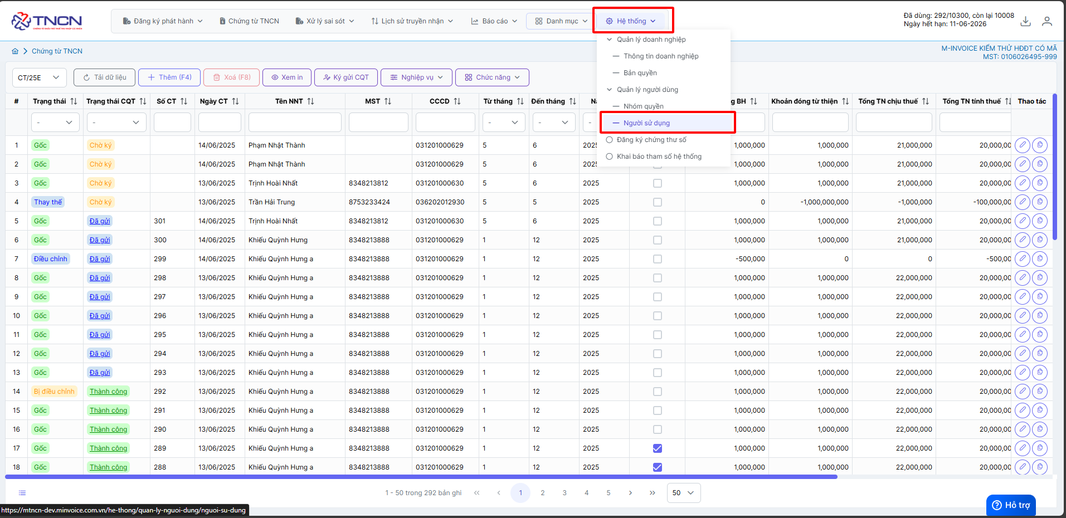This screenshot has width=1066, height=518.
Task: Click copy icon for row 16
Action: point(1040,429)
